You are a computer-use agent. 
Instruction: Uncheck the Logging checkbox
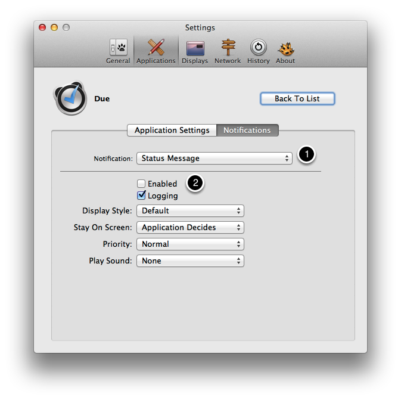pyautogui.click(x=141, y=196)
